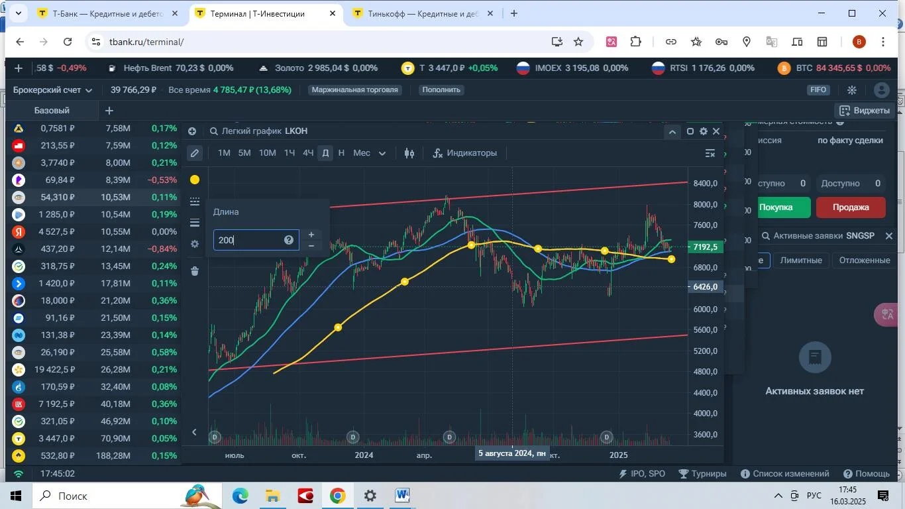905x509 pixels.
Task: Toggle the FIFO mode badge
Action: click(818, 90)
